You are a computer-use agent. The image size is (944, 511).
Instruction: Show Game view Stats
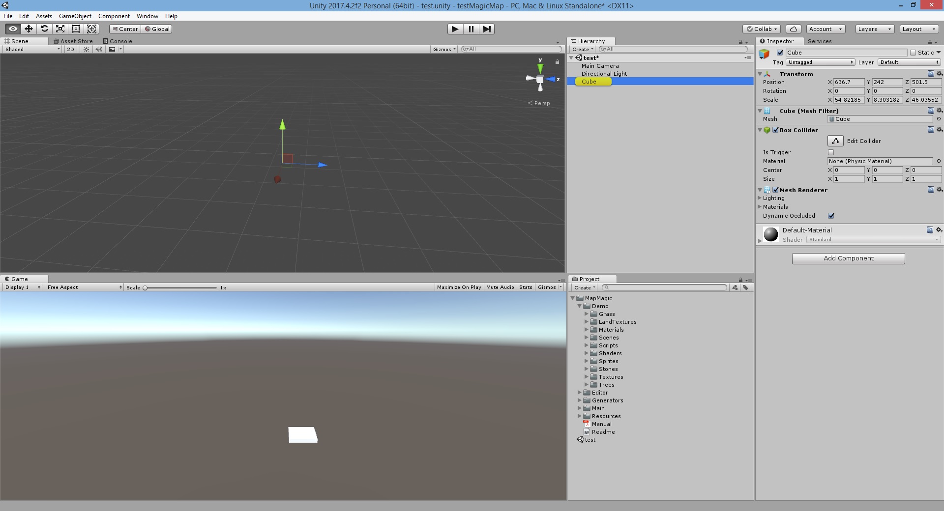click(x=526, y=287)
